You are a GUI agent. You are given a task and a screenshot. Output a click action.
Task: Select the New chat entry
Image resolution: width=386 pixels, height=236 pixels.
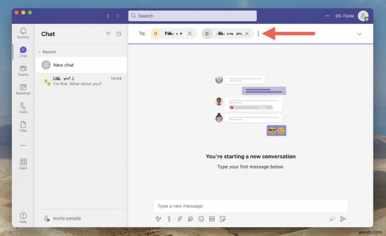coord(82,65)
